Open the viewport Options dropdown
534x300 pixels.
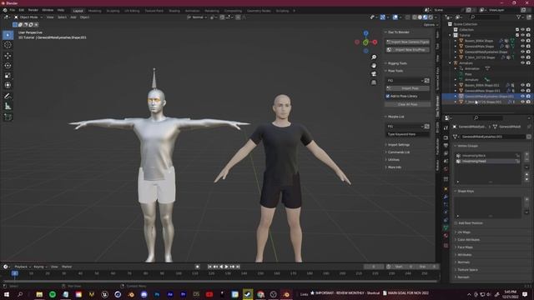(x=431, y=25)
